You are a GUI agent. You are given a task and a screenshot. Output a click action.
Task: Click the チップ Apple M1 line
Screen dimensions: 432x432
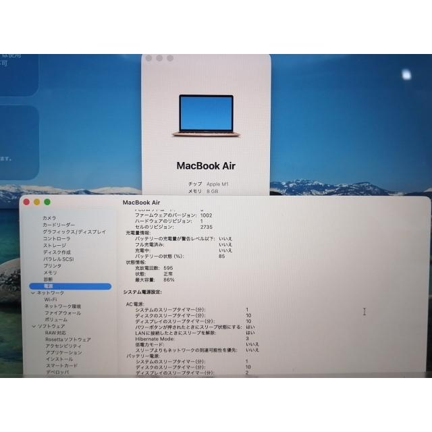point(209,184)
